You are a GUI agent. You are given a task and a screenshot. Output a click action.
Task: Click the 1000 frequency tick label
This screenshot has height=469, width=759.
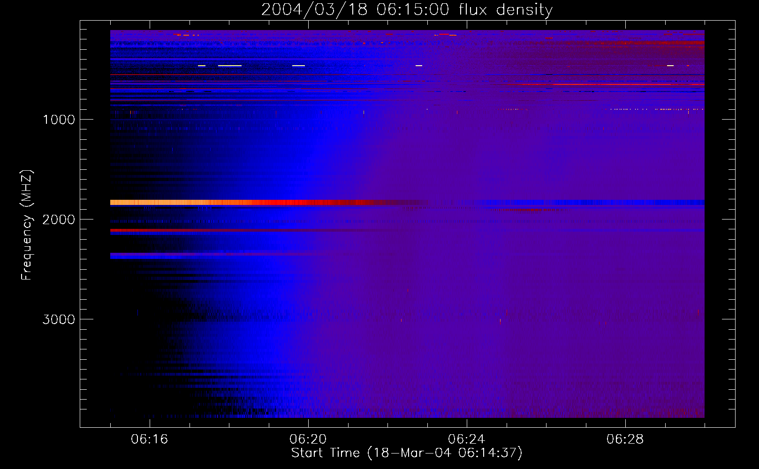coord(59,120)
